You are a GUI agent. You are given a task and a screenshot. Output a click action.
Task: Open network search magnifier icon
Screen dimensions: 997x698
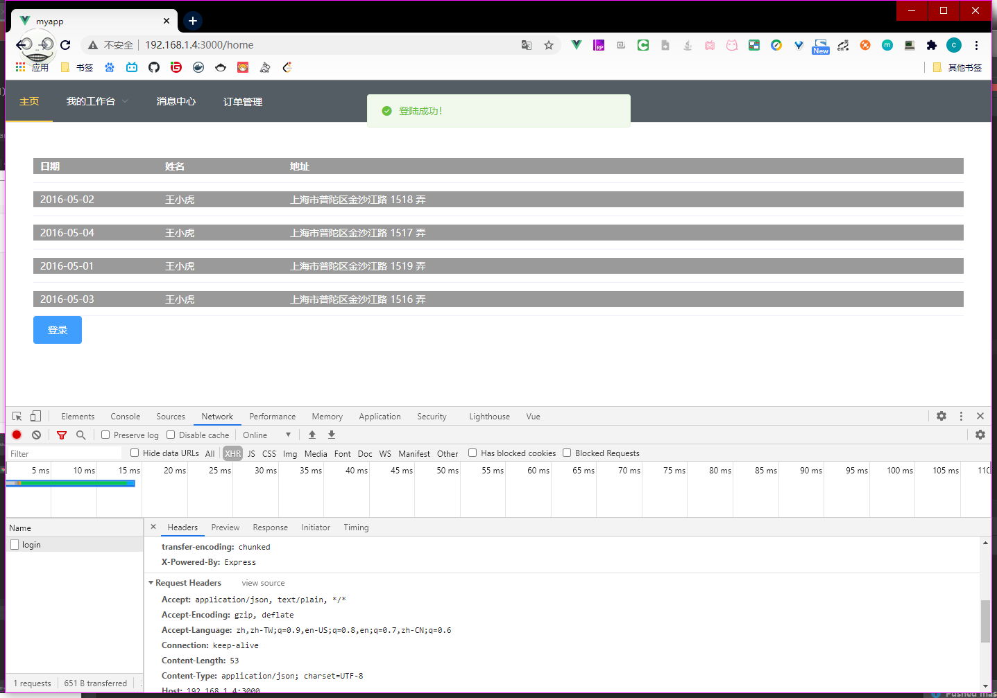coord(80,435)
